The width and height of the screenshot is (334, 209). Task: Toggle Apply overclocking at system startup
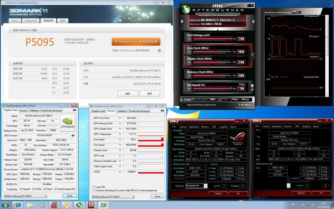pos(184,105)
